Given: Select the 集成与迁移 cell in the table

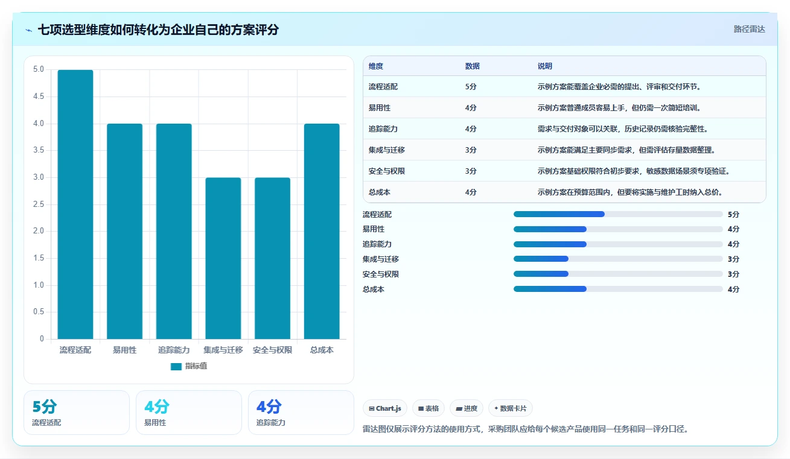Looking at the screenshot, I should coord(387,150).
